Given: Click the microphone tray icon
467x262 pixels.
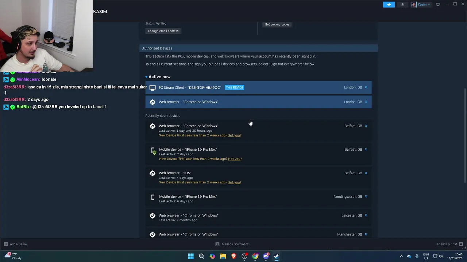Looking at the screenshot, I should pos(417,256).
